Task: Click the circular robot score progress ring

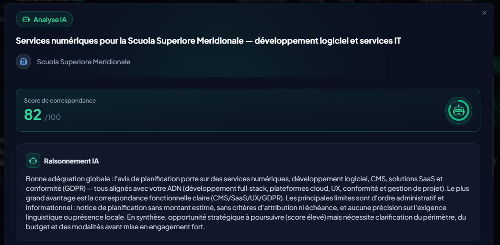Action: 458,110
